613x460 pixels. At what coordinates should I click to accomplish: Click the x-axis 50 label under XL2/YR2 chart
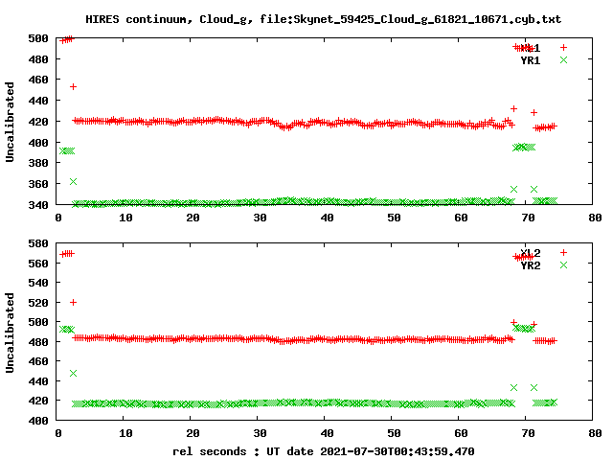tap(394, 433)
